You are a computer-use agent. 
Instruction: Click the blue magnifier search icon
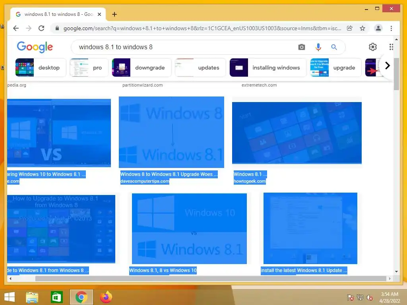(334, 47)
